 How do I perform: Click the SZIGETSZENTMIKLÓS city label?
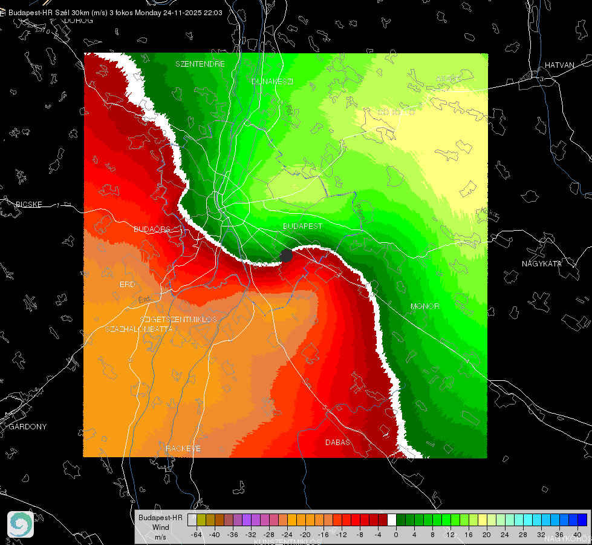(x=178, y=320)
